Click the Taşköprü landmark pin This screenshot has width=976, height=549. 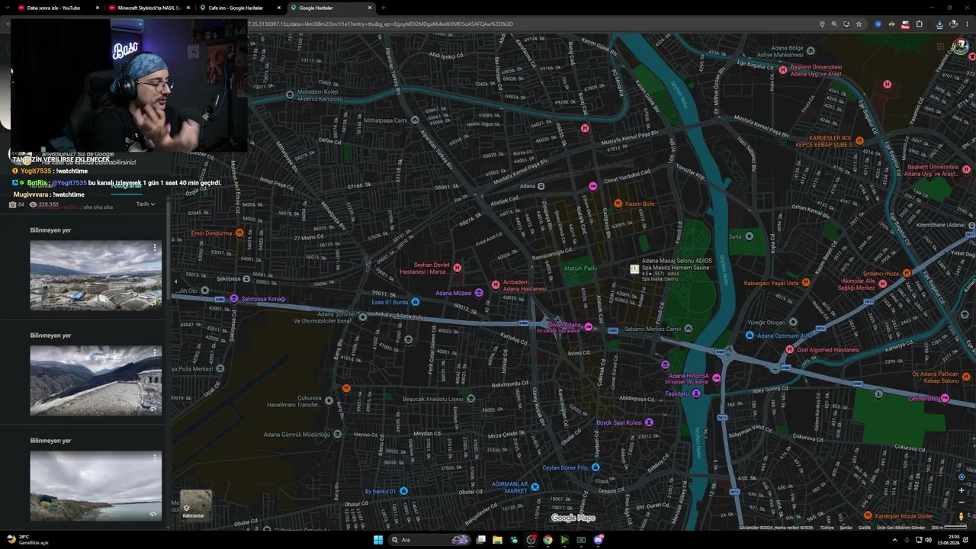click(x=696, y=394)
